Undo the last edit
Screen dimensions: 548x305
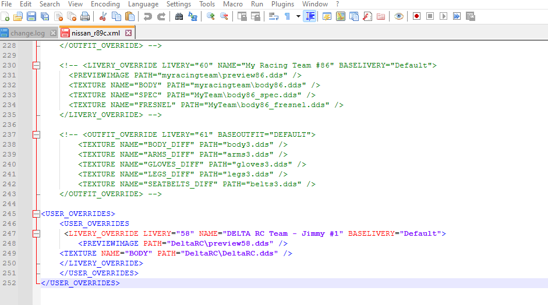147,16
